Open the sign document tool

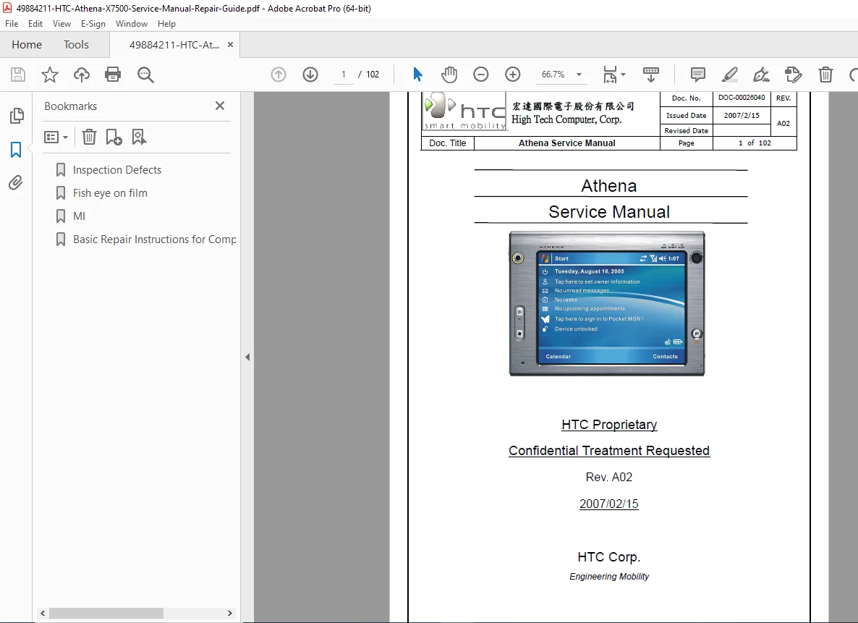coord(761,75)
